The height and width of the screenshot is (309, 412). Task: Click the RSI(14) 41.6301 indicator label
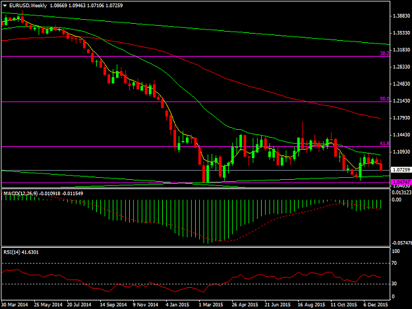tap(20, 252)
